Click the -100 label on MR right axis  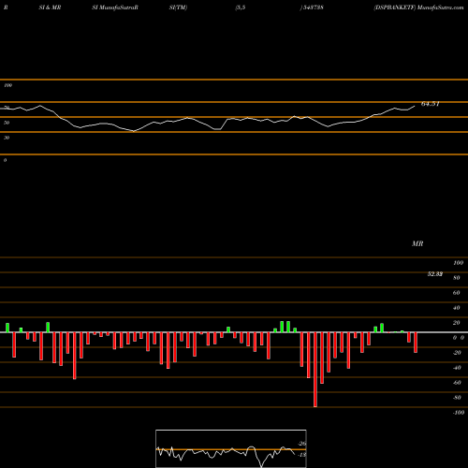coord(459,413)
